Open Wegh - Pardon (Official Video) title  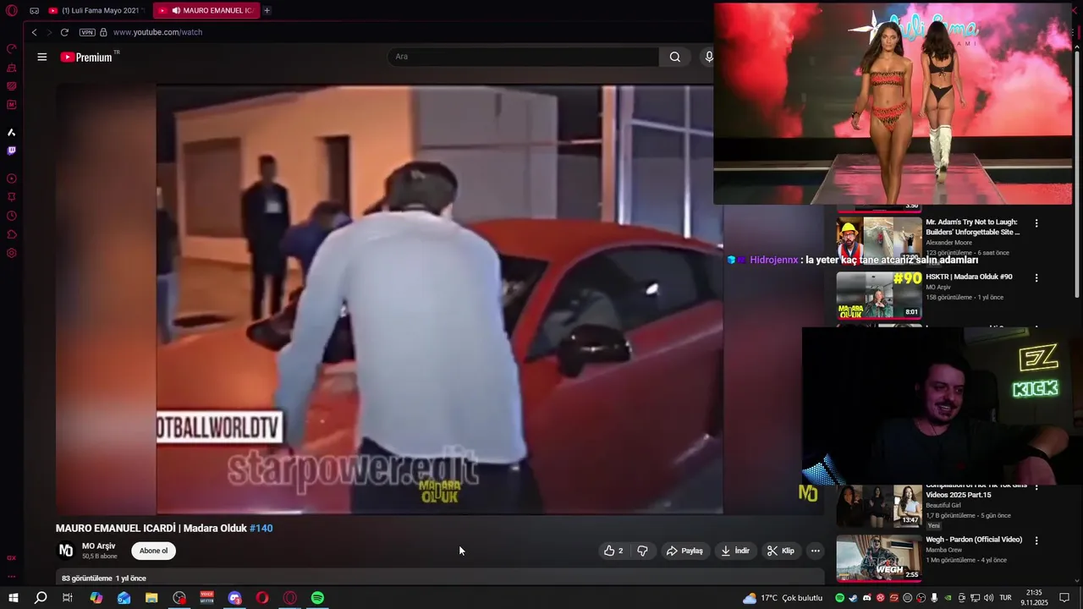click(974, 540)
